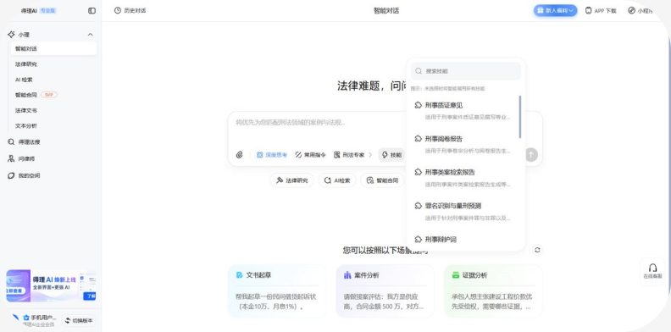
Task: Click the AI检索 chip below the input
Action: point(337,180)
